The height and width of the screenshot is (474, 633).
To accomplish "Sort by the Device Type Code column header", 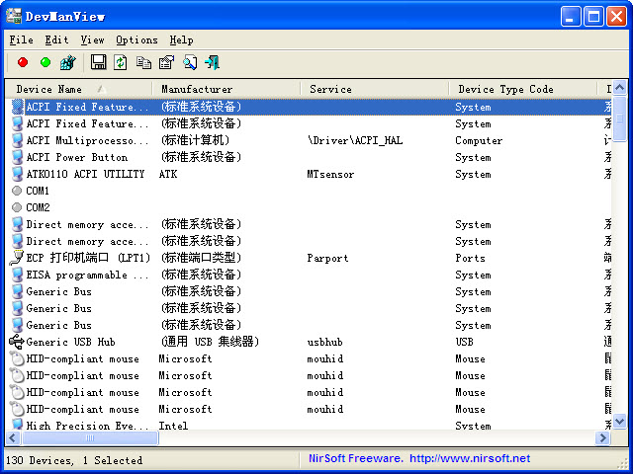I will coord(523,89).
